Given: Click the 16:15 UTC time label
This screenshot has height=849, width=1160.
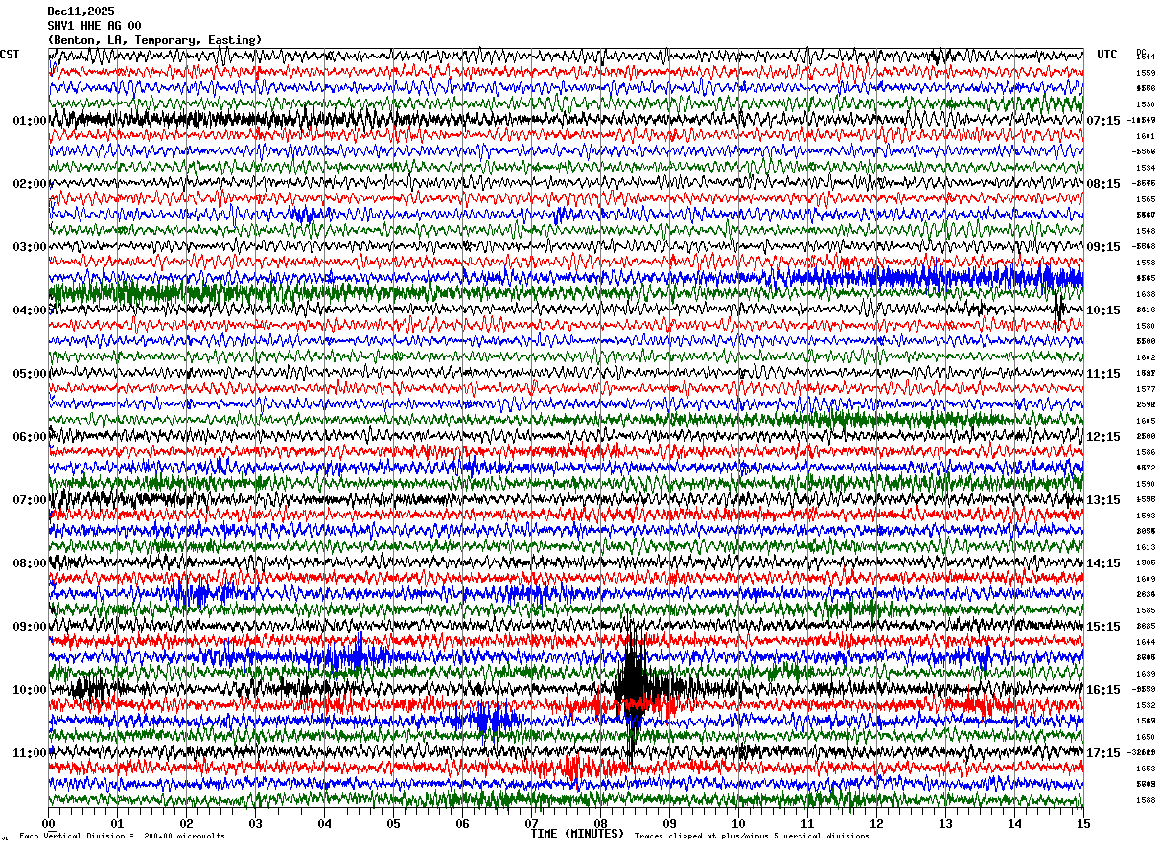Looking at the screenshot, I should click(1103, 690).
